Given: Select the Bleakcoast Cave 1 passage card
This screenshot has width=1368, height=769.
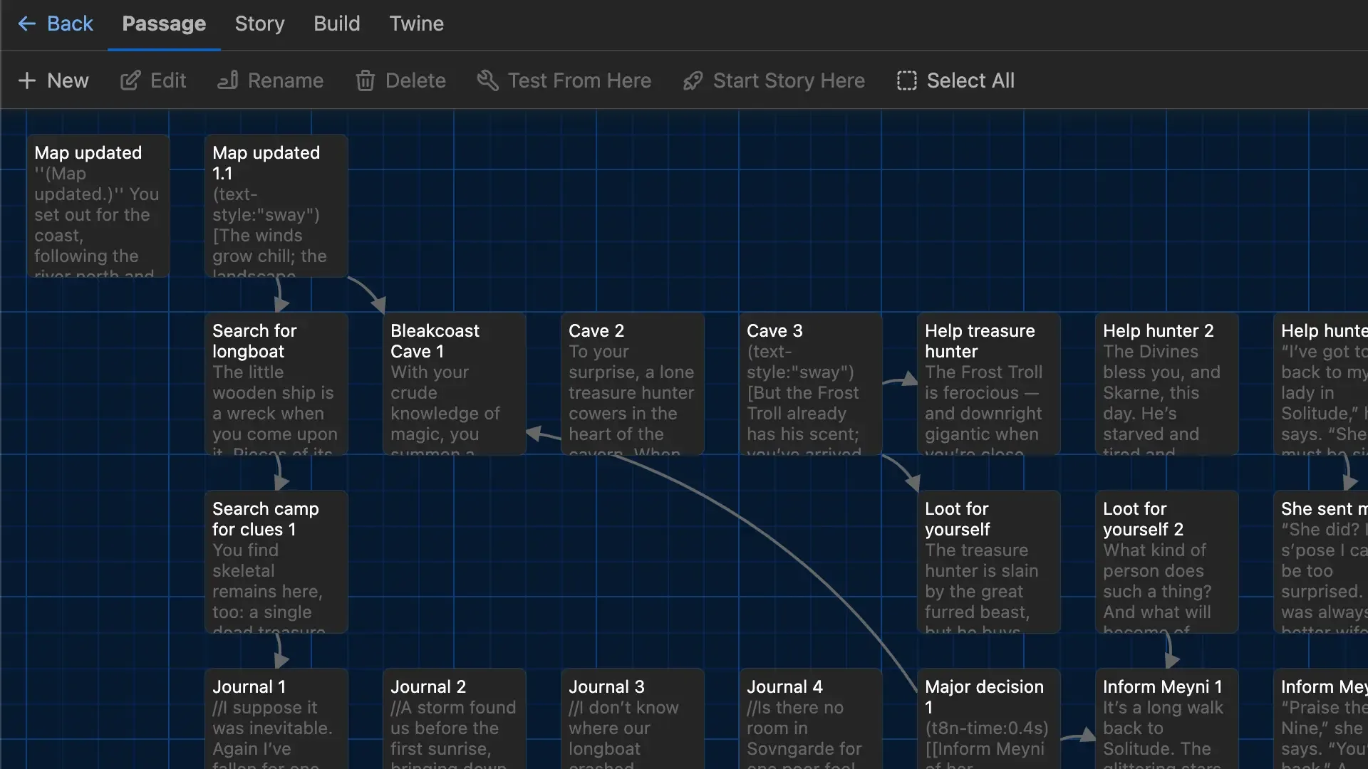Looking at the screenshot, I should pos(454,384).
